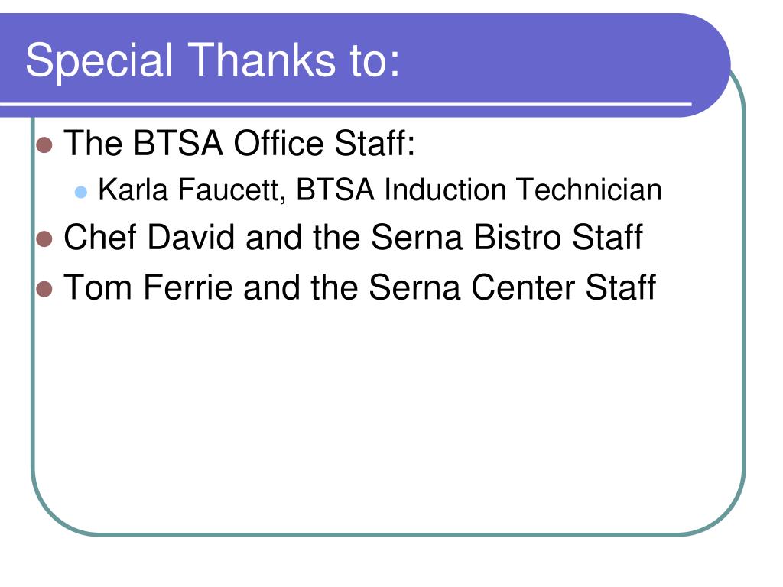The height and width of the screenshot is (587, 783).
Task: Select the bullet before "Chef David"
Action: tap(44, 238)
